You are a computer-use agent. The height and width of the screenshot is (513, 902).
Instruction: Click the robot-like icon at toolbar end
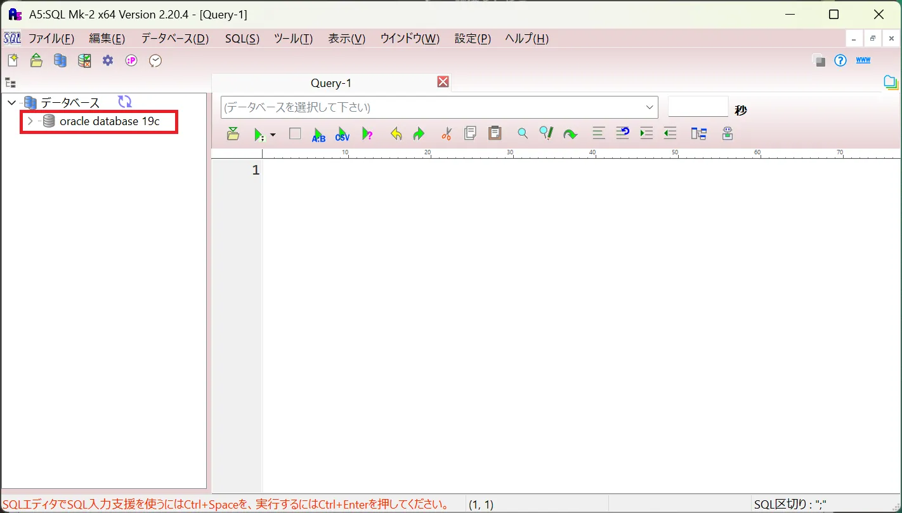728,133
